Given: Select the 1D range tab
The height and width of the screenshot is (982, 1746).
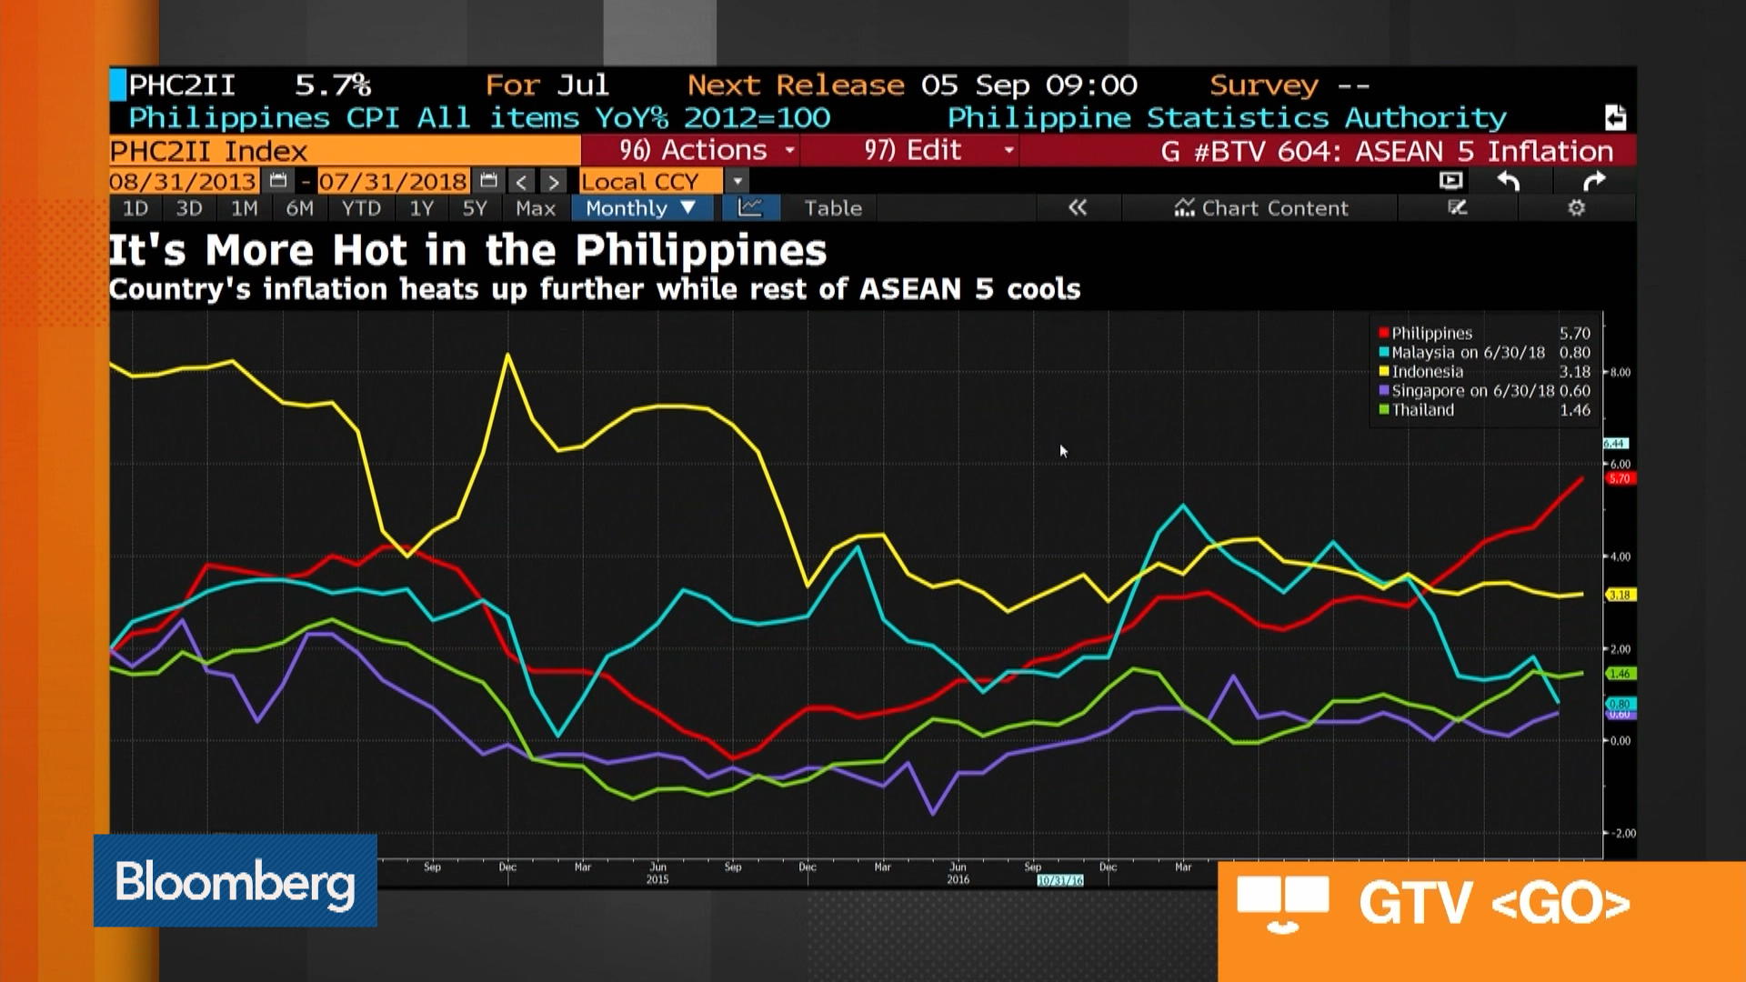Looking at the screenshot, I should pyautogui.click(x=135, y=208).
